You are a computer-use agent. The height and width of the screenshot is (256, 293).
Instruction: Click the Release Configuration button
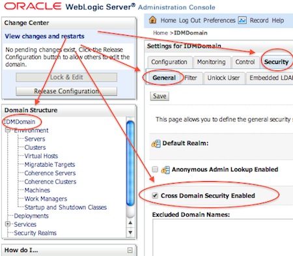coord(66,91)
